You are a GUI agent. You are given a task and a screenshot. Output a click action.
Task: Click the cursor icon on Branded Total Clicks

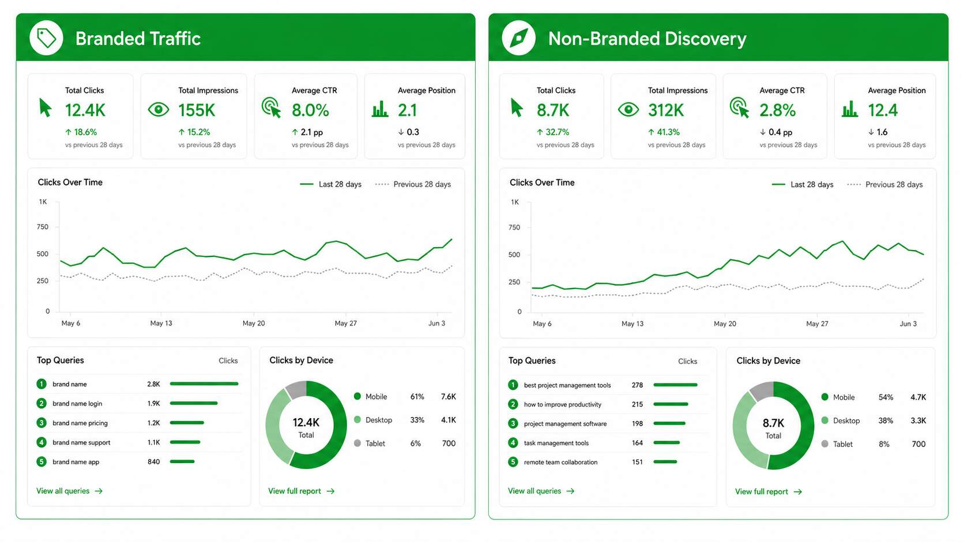point(45,108)
